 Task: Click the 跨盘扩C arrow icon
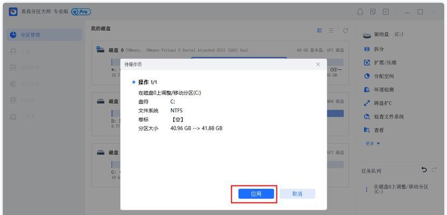pyautogui.click(x=367, y=103)
